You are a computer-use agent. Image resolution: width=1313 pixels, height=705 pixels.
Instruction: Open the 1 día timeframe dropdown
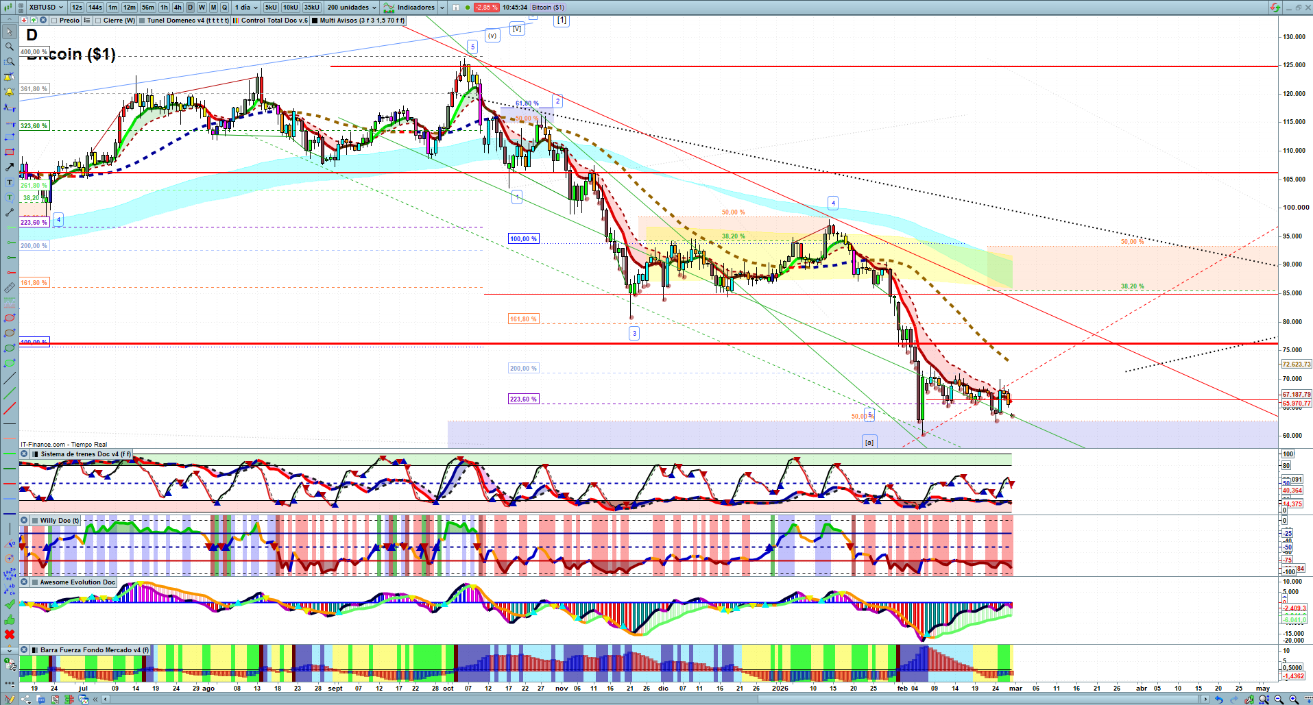246,8
